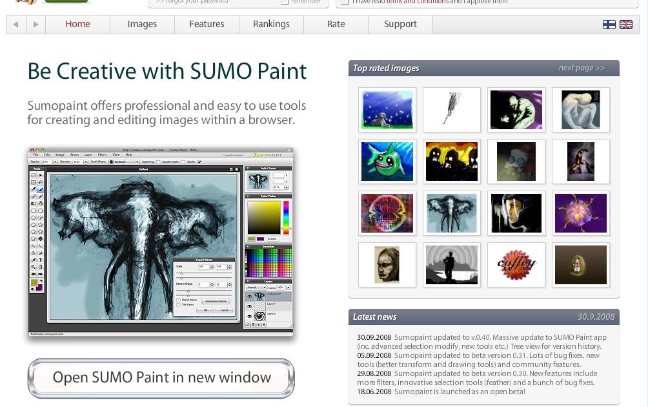Open the Normal blend mode dropdown
This screenshot has width=648, height=407.
[x=256, y=287]
